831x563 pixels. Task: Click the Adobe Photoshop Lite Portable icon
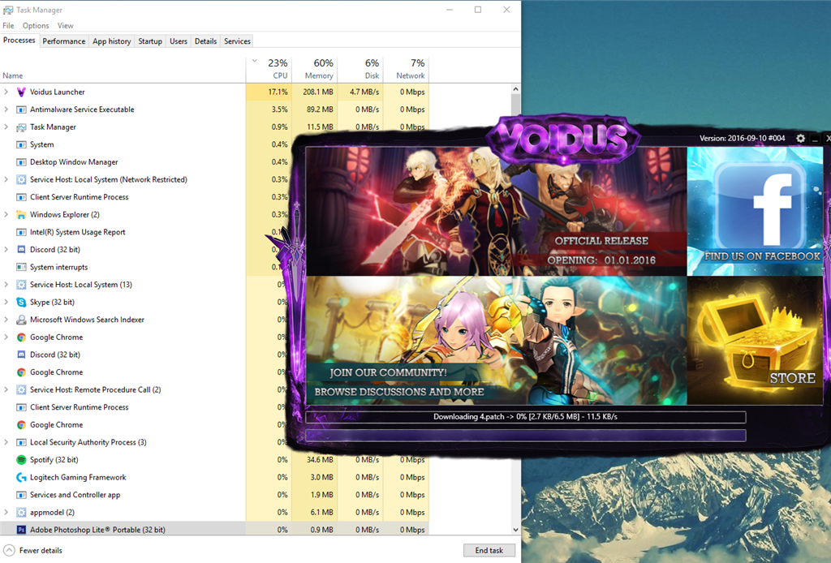tap(21, 530)
